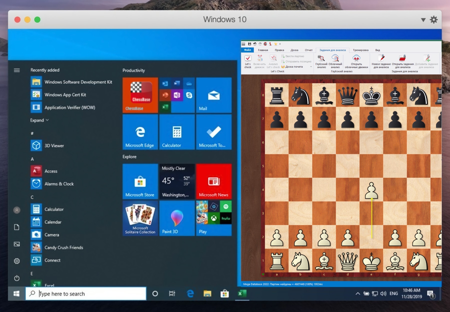Image resolution: width=450 pixels, height=312 pixels.
Task: Click save icon in ChessBase quick toolbar
Action: pyautogui.click(x=249, y=44)
